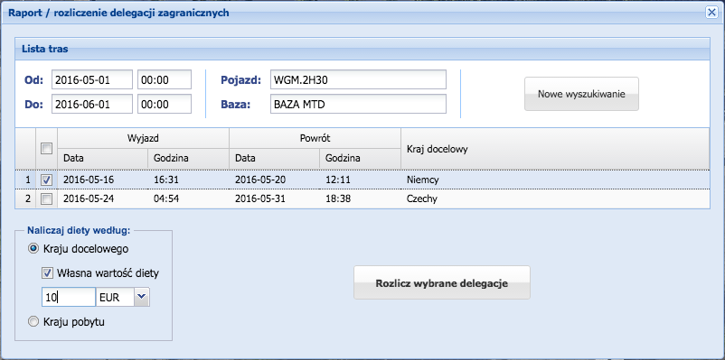Viewport: 725px width, 360px height.
Task: Click departure time 16:31 cell
Action: click(x=189, y=180)
